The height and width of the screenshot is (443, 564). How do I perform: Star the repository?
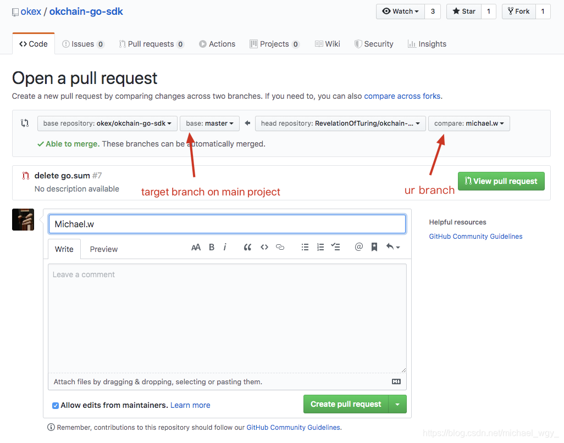coord(464,12)
